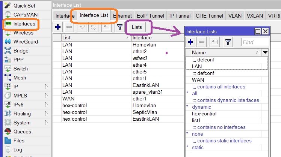Expand MPLS submenu arrow
This screenshot has width=281, height=157.
click(46, 96)
